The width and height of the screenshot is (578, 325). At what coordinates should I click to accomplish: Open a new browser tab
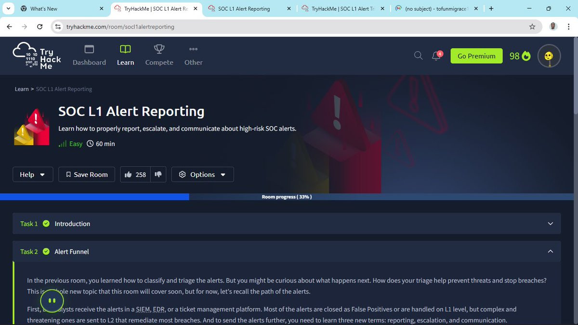tap(491, 9)
